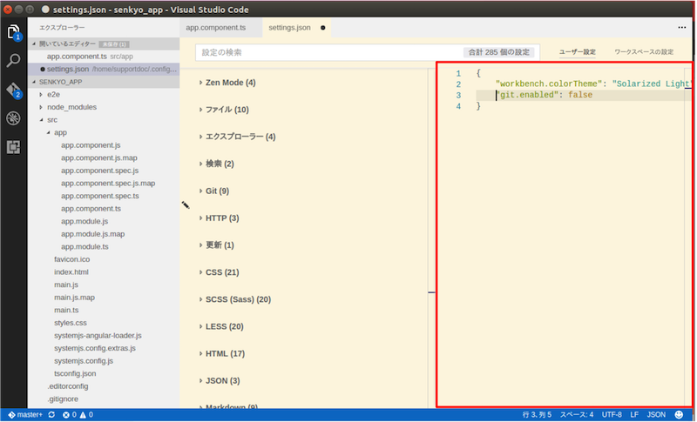Screen dimensions: 697x422
Task: Click the pencil edit icon beside Git
Action: pos(186,204)
